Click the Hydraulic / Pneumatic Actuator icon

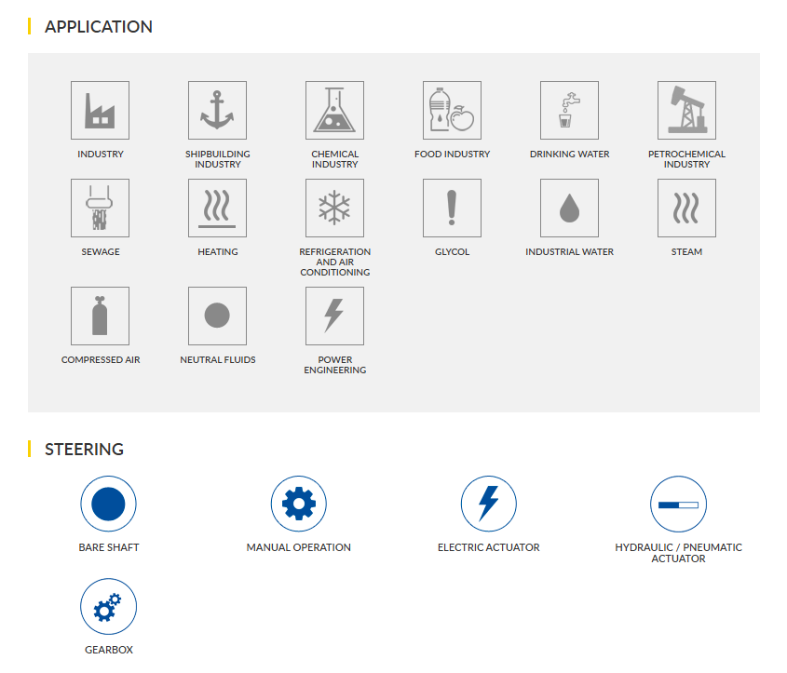tap(678, 504)
